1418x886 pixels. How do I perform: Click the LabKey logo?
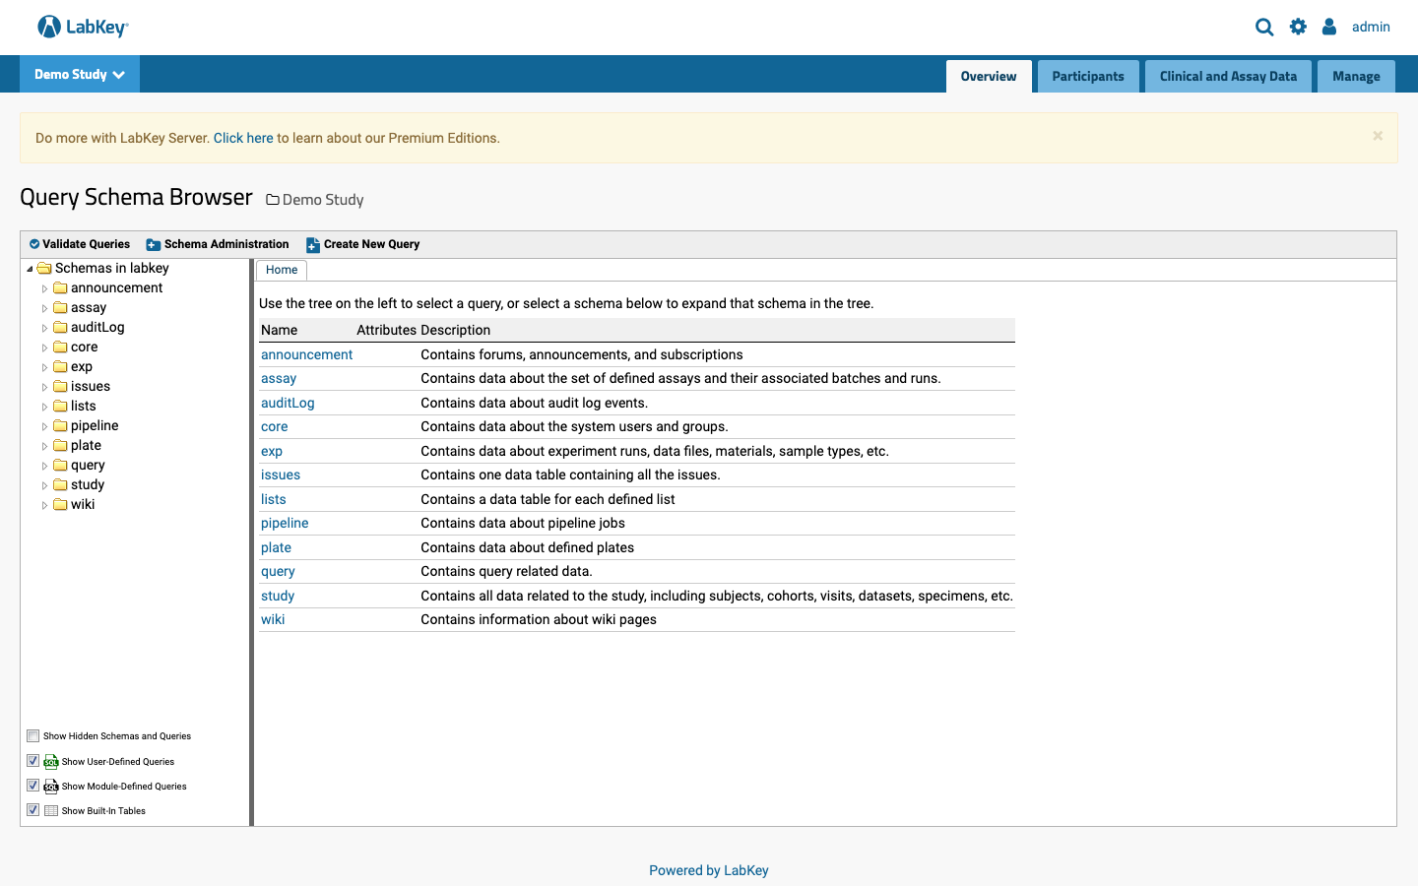83,27
